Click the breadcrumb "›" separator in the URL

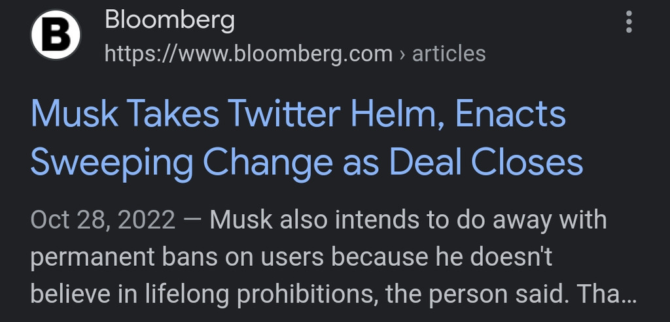[402, 54]
